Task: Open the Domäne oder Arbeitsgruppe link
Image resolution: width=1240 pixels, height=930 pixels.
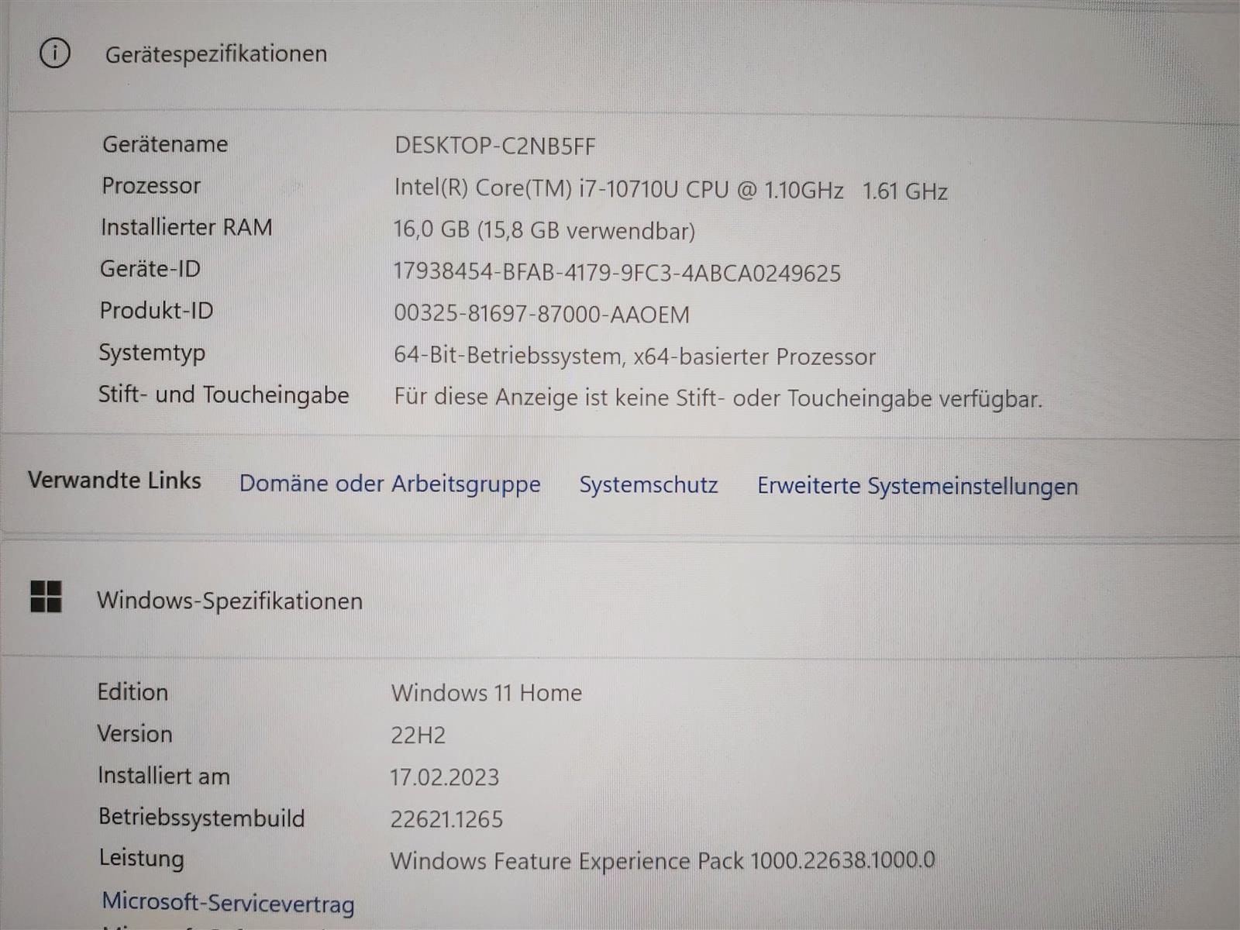Action: click(x=390, y=484)
